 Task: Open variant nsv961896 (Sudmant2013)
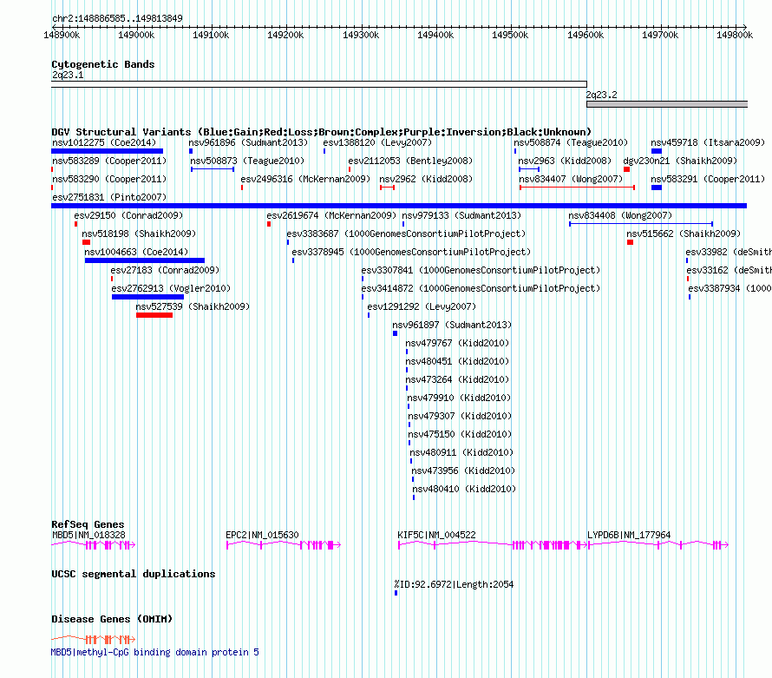(x=248, y=142)
